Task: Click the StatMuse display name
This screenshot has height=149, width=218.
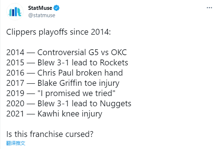Action: (x=40, y=8)
